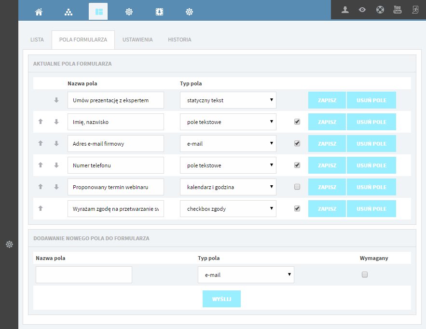Edit the 'Proponowany termin webinaru' name field

click(x=116, y=187)
